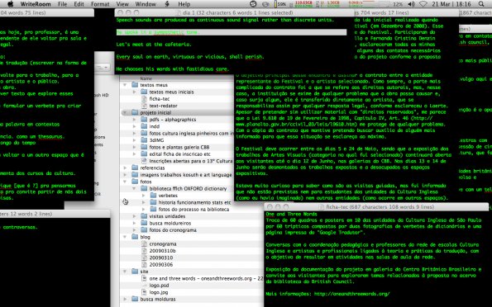Expand the 'referencias' folder

coord(125,168)
